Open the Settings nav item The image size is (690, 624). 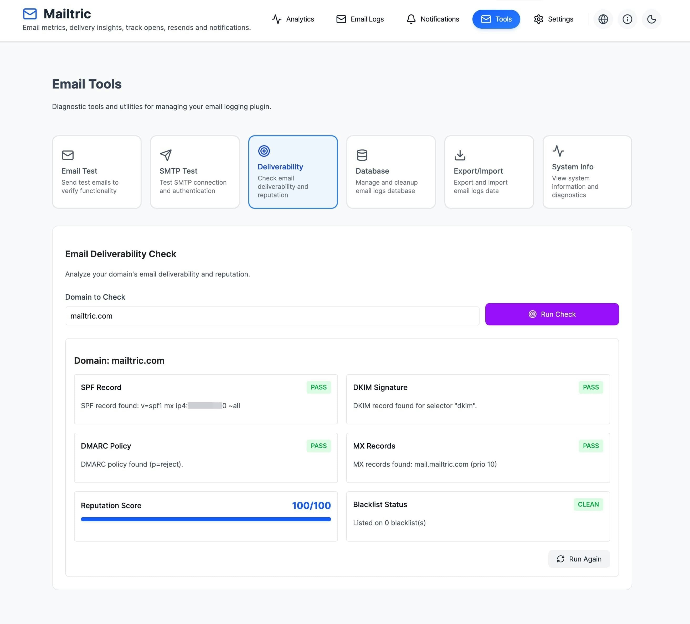click(553, 19)
